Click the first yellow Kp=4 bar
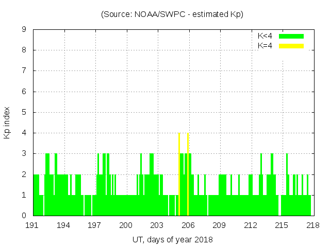This screenshot has width=330, height=247. coord(179,175)
